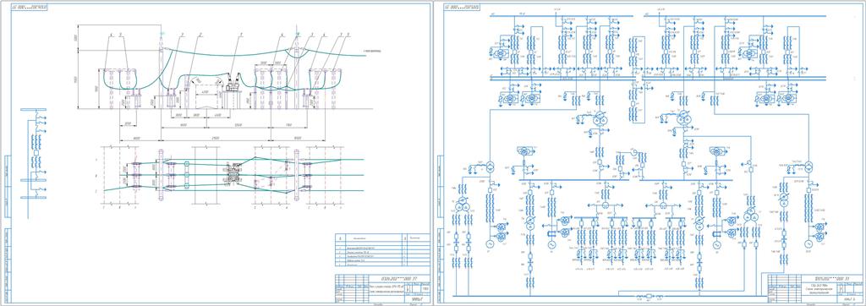Select the right main transformer symbol in the schematic
The image size is (866, 306).
coord(684,118)
